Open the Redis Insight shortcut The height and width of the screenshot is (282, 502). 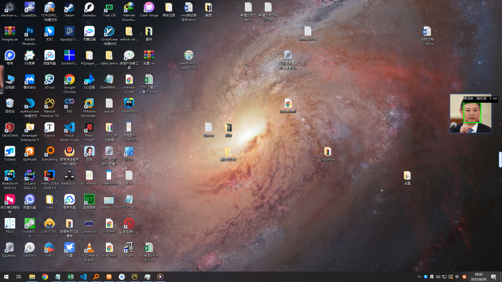[x=89, y=129]
